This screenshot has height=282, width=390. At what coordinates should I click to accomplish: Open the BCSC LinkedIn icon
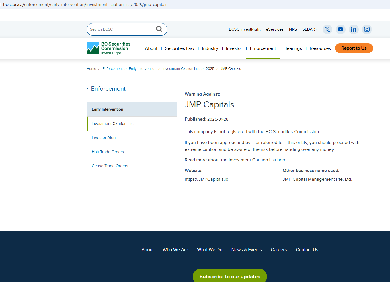(354, 29)
